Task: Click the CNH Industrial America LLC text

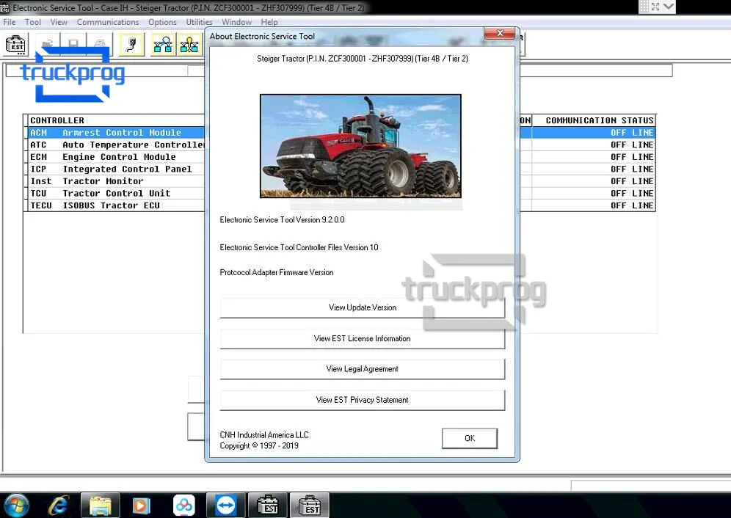Action: point(264,434)
